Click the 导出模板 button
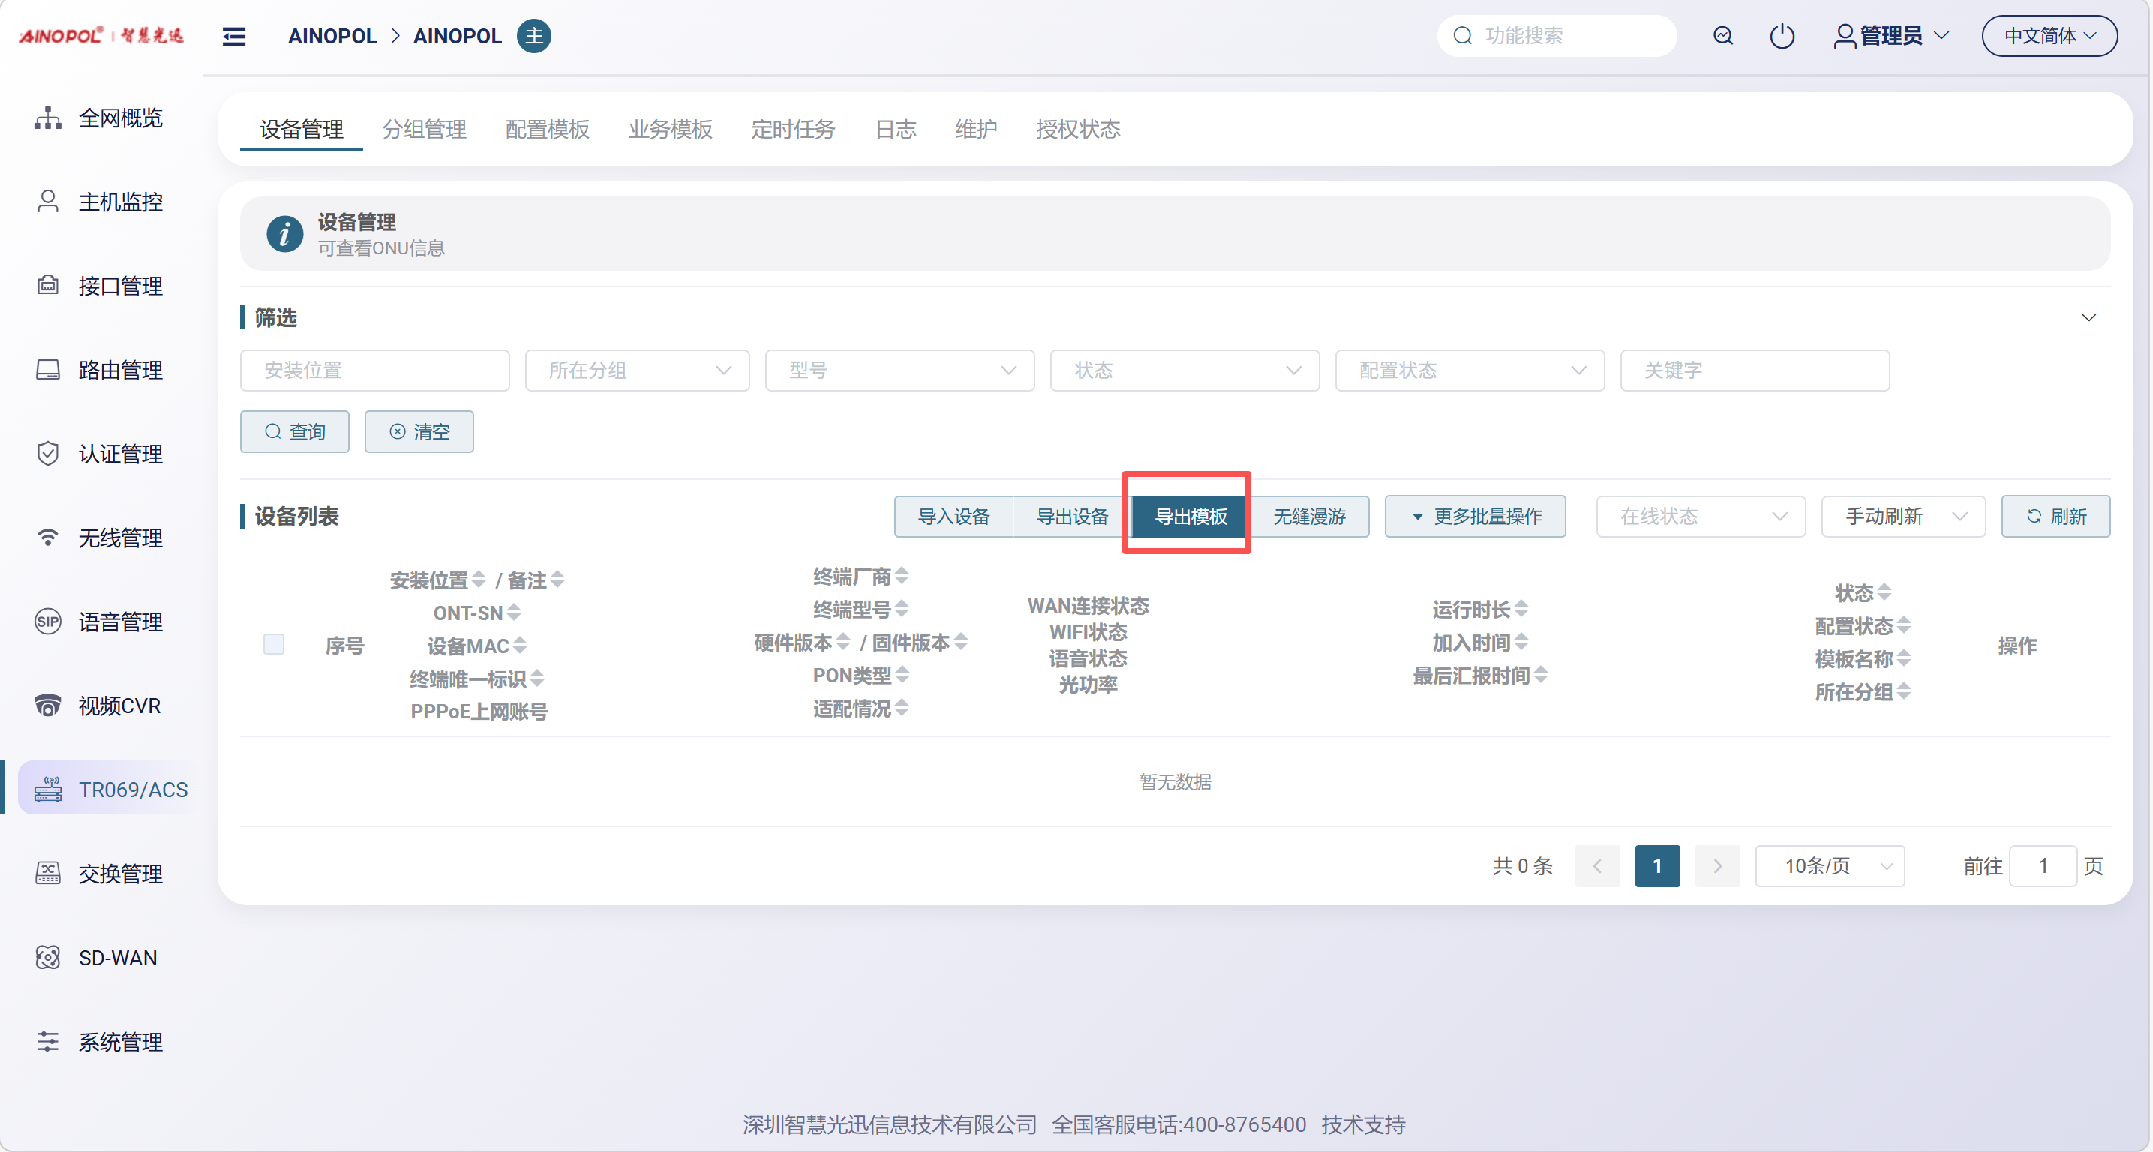This screenshot has width=2153, height=1152. tap(1191, 516)
